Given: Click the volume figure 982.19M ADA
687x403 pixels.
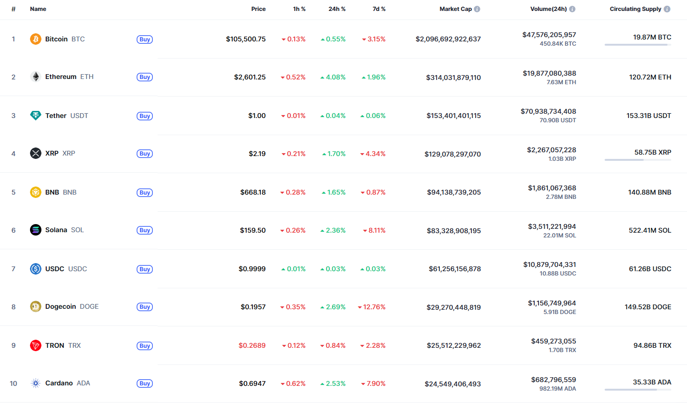Looking at the screenshot, I should (x=558, y=389).
